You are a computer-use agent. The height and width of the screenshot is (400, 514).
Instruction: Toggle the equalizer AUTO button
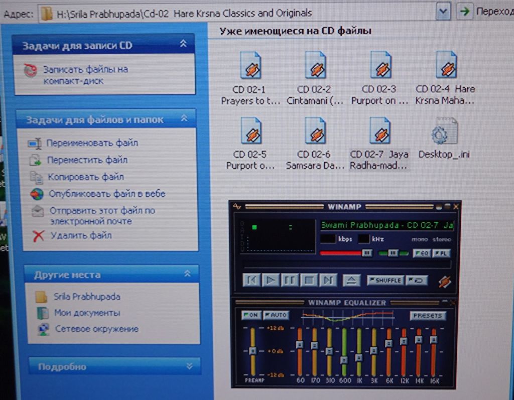tap(276, 315)
